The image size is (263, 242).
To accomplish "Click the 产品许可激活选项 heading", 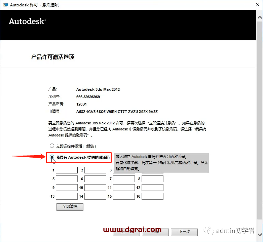I will click(53, 57).
